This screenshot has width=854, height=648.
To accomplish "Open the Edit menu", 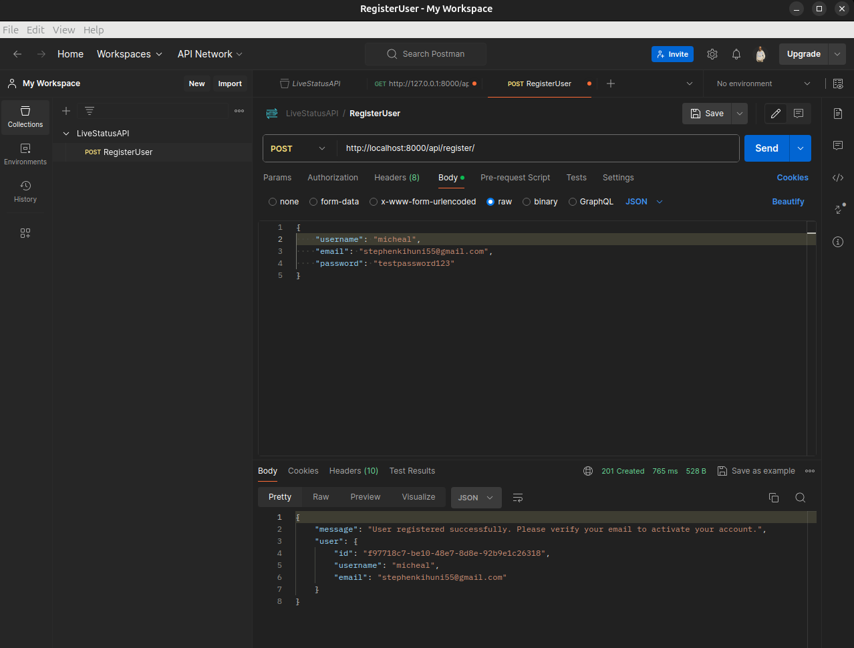I will [35, 30].
